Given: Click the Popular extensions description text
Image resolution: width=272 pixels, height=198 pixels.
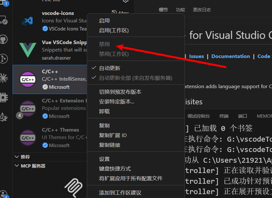Looking at the screenshot, I should pyautogui.click(x=64, y=108).
